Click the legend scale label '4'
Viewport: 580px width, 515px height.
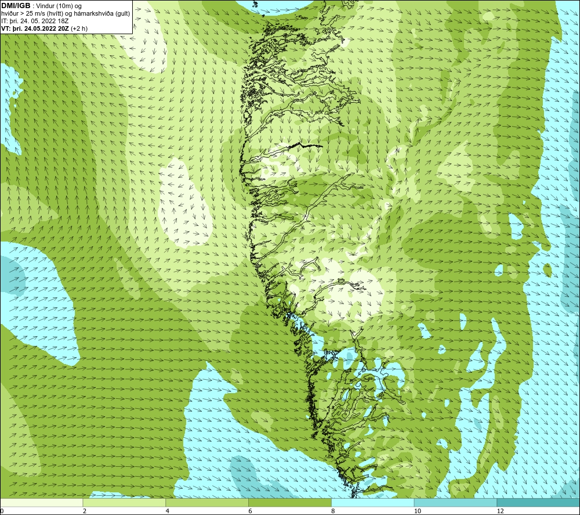pos(168,511)
